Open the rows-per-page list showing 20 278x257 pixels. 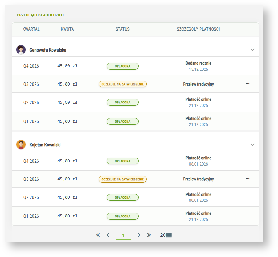(x=166, y=235)
